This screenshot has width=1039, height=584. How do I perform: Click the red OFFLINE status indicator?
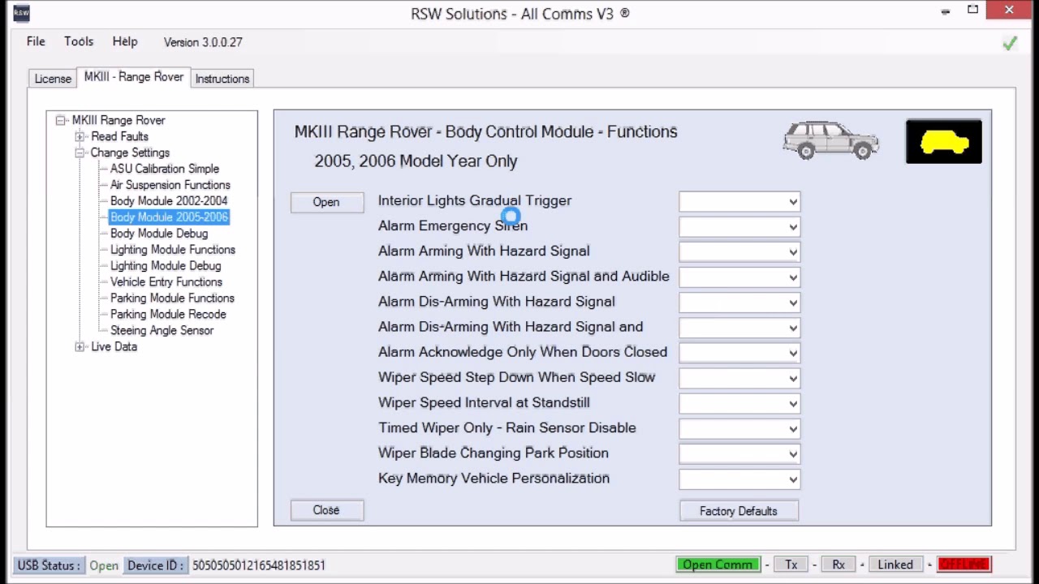(964, 565)
